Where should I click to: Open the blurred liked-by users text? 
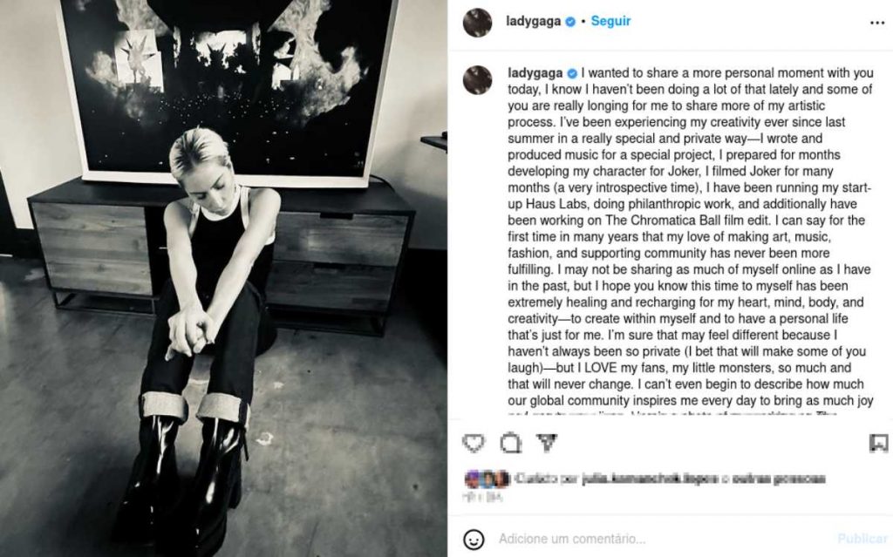click(669, 479)
